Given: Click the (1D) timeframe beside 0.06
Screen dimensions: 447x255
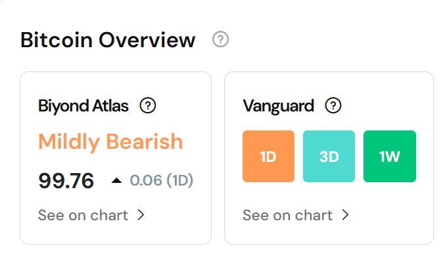Looking at the screenshot, I should tap(180, 180).
